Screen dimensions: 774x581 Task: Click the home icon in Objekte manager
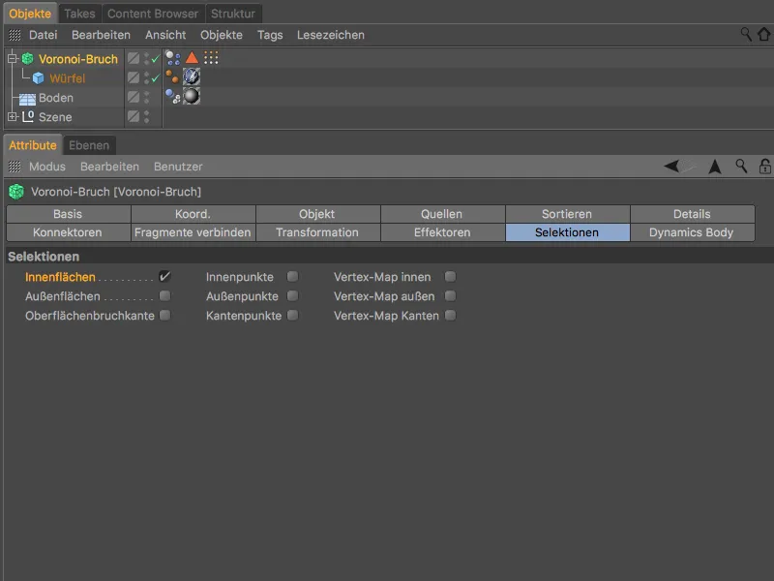click(764, 34)
